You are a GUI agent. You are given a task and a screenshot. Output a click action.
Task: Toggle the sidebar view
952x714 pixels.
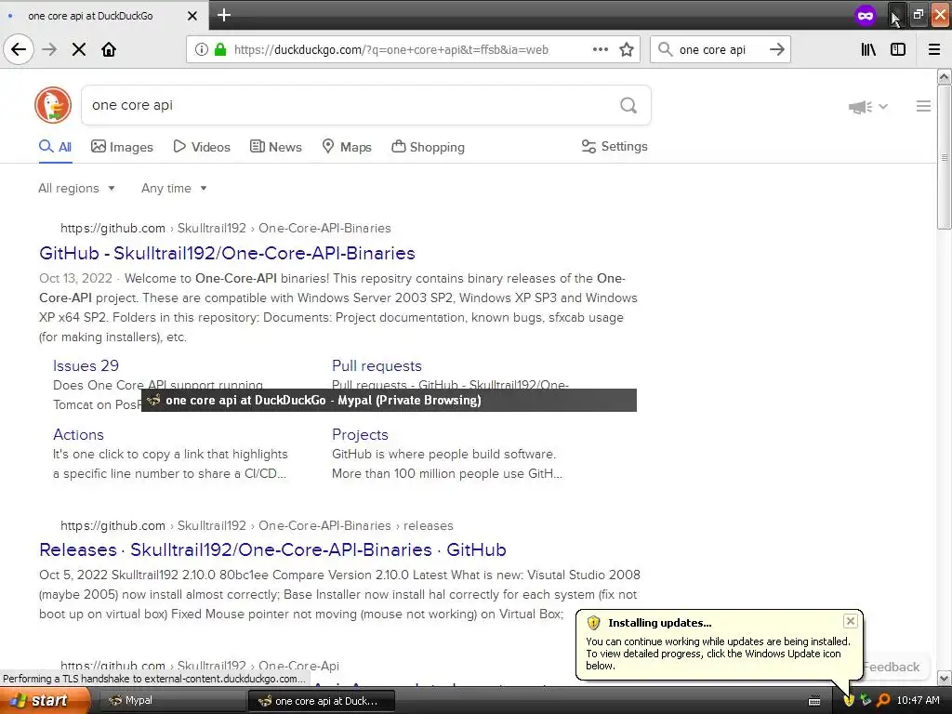coord(898,49)
